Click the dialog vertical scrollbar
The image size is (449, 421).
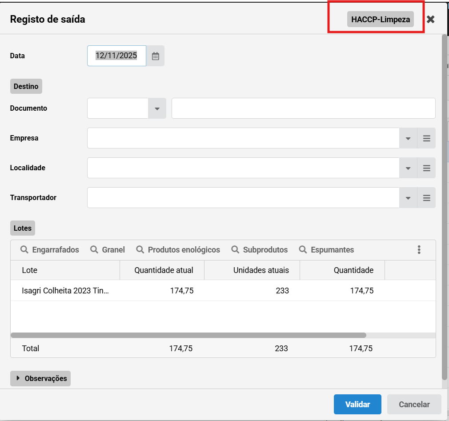(445, 207)
